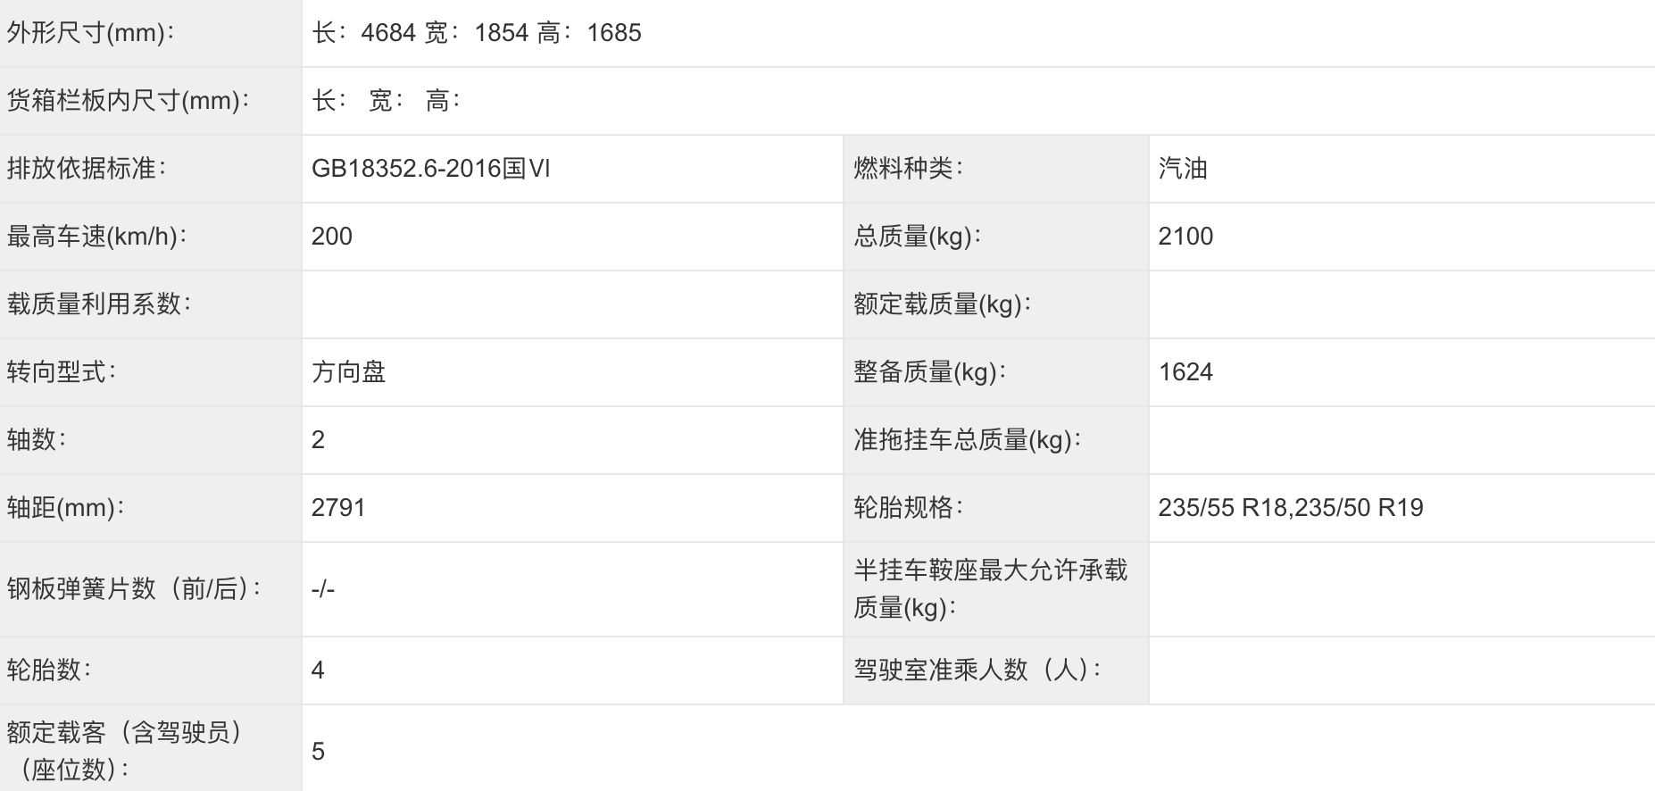
Task: Select the 燃料种类 value 汽油
Action: (1183, 169)
